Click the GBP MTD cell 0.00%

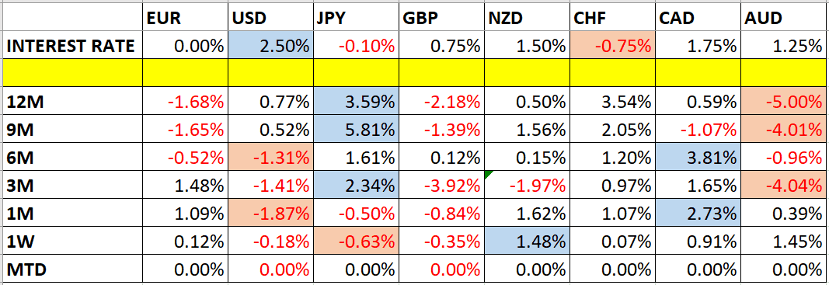pyautogui.click(x=441, y=269)
